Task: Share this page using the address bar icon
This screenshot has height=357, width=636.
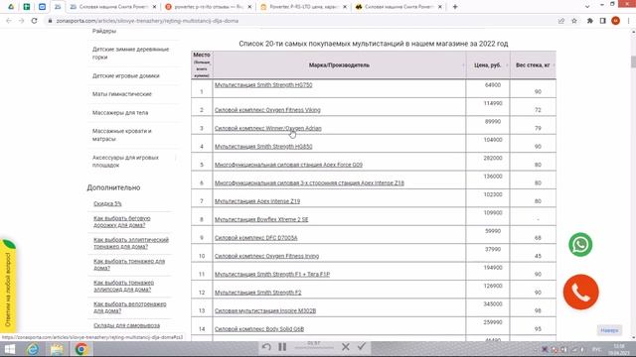Action: (x=561, y=21)
